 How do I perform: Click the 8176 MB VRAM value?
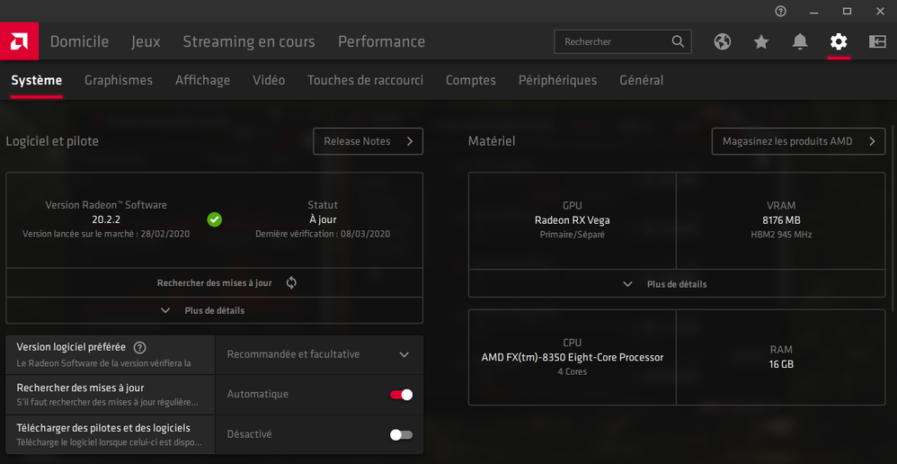tap(781, 220)
